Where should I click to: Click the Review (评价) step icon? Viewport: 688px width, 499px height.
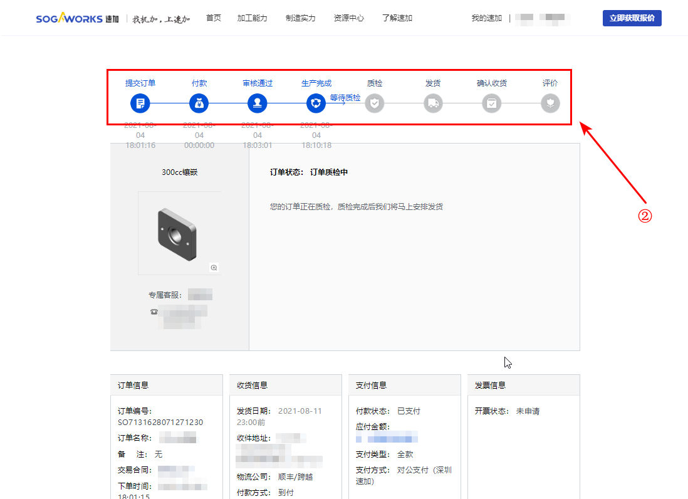pyautogui.click(x=550, y=103)
